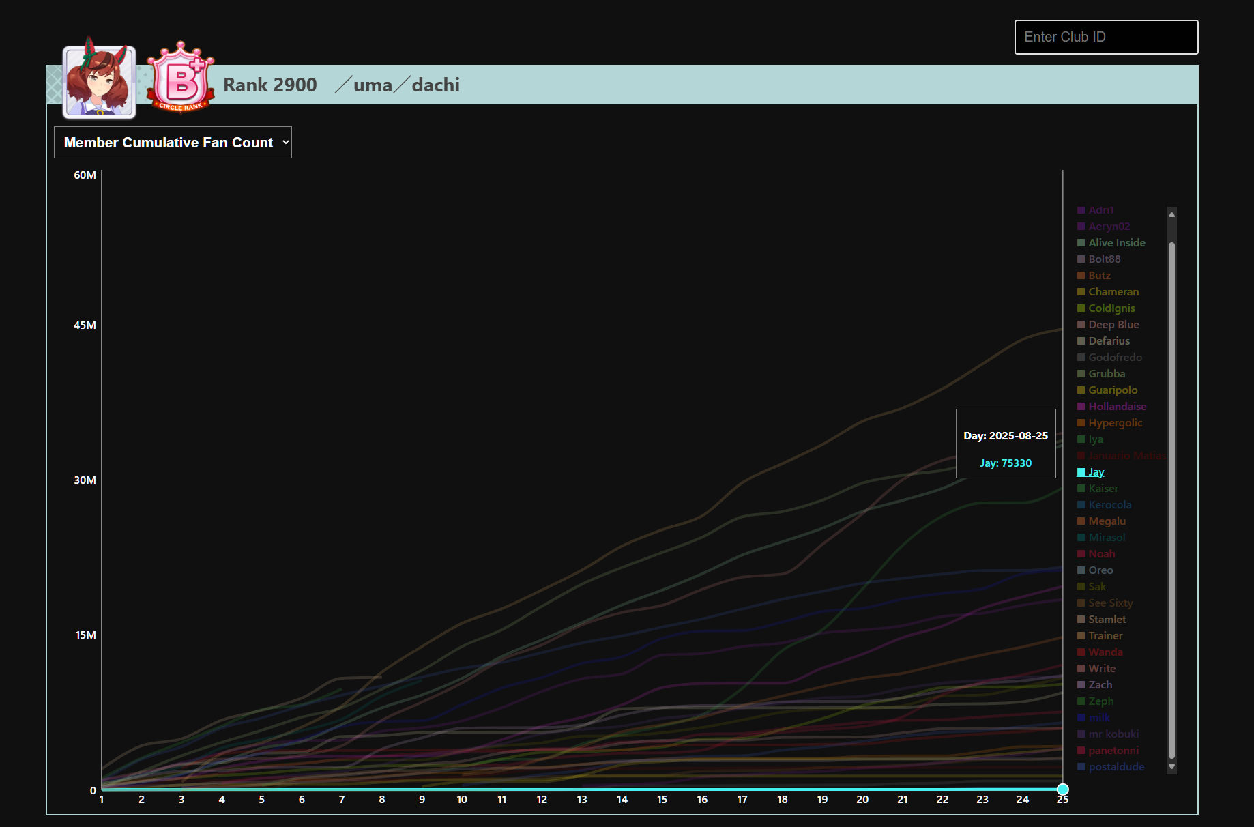Viewport: 1254px width, 827px height.
Task: Toggle the postaldude series
Action: (1111, 767)
